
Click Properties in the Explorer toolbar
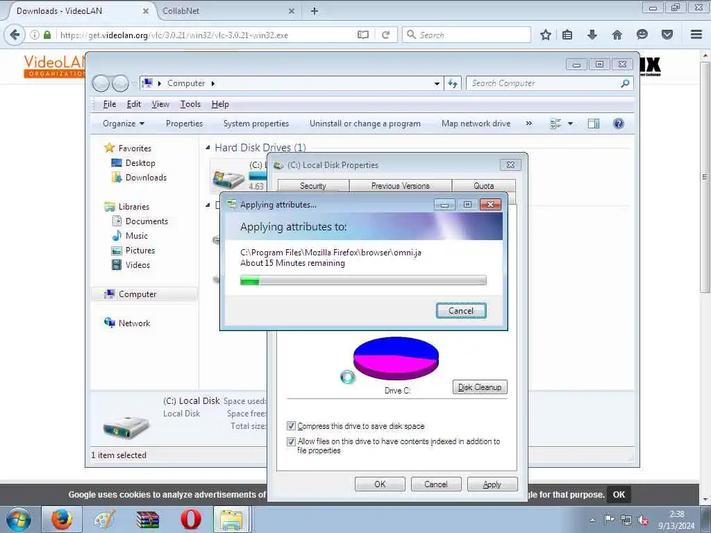tap(184, 124)
